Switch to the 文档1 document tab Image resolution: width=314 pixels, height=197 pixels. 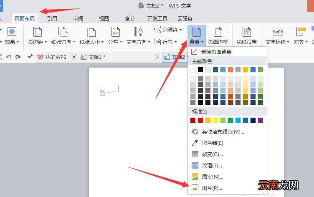(x=120, y=57)
